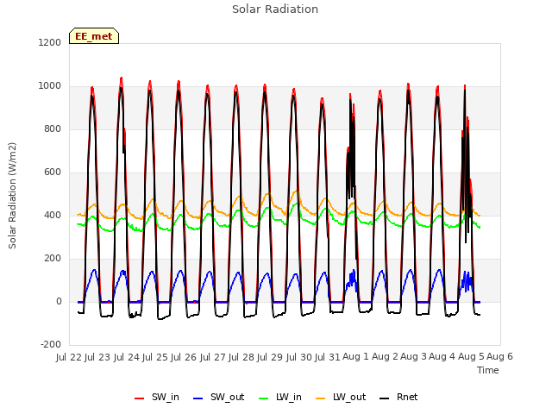Screen dimensions: 552x414
Task: Click the green LW_in legend color marker
Action: point(264,398)
